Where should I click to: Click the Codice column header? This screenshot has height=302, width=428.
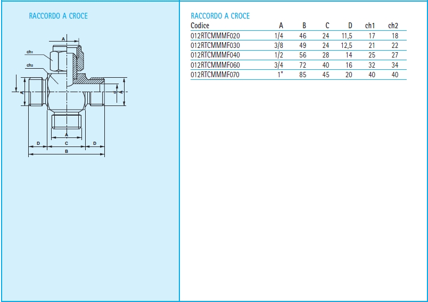tap(200, 26)
